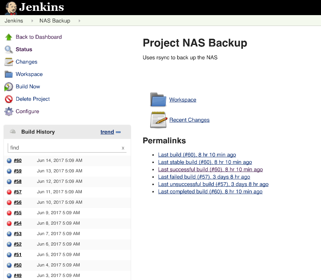
Task: Open the Jenkins breadcrumb dropdown arrow
Action: (32, 21)
